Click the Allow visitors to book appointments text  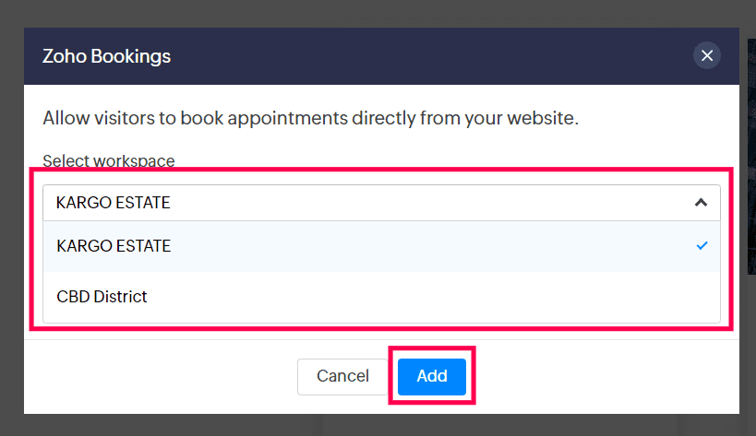(x=310, y=118)
